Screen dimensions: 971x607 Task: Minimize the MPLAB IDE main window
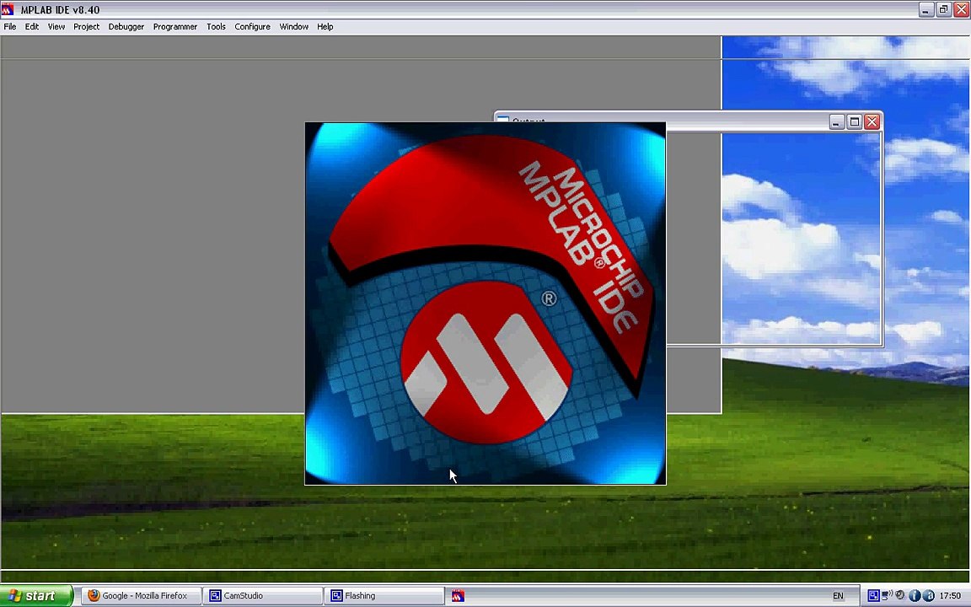tap(925, 9)
